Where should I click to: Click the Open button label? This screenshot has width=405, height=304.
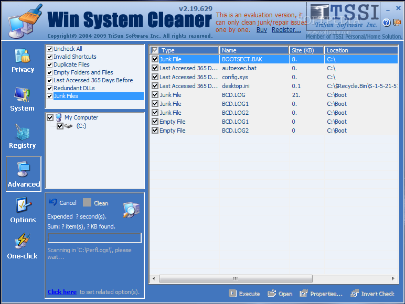pyautogui.click(x=285, y=294)
